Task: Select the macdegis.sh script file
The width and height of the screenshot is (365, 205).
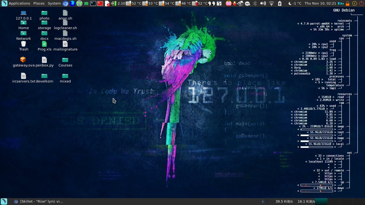Action: point(65,36)
